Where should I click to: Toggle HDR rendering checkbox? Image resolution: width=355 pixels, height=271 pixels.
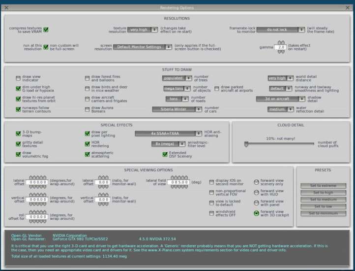(x=87, y=144)
